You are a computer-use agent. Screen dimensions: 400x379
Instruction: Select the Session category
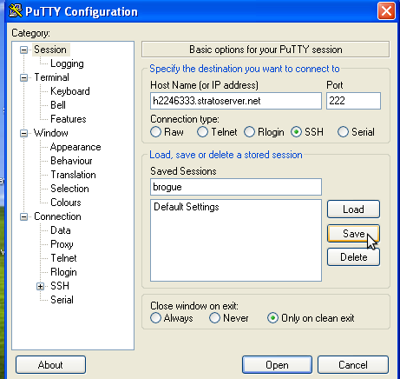point(50,50)
